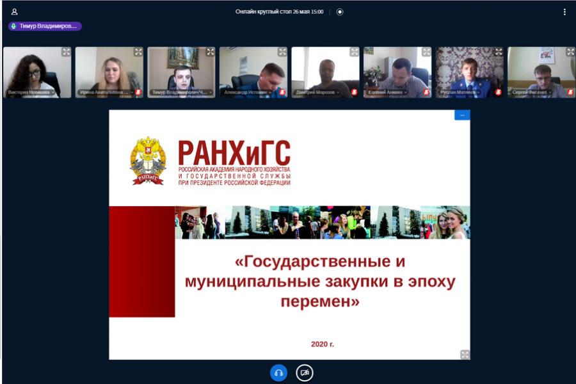Expand Ирина Анатольевна video to fullscreen
This screenshot has height=384, width=576.
coord(138,52)
